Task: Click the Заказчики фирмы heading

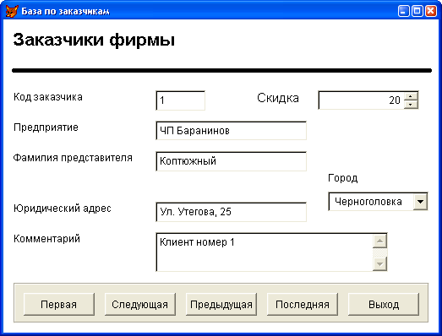Action: (x=94, y=40)
